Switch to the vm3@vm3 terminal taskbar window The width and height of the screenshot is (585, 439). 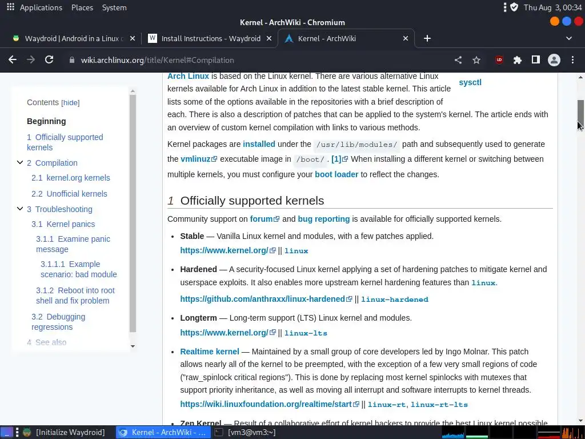[x=246, y=432]
